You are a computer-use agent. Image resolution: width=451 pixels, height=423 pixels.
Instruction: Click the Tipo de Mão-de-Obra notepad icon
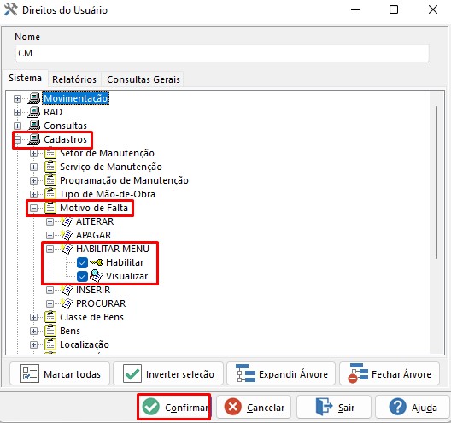[50, 194]
